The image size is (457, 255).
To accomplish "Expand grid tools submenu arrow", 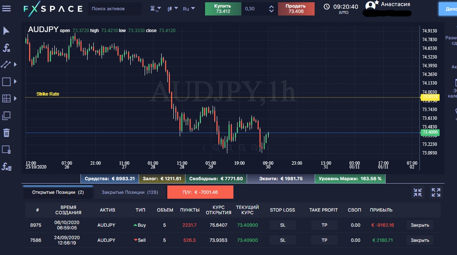I will [x=15, y=99].
